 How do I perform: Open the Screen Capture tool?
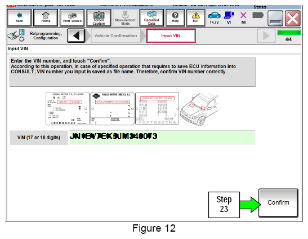[99, 17]
